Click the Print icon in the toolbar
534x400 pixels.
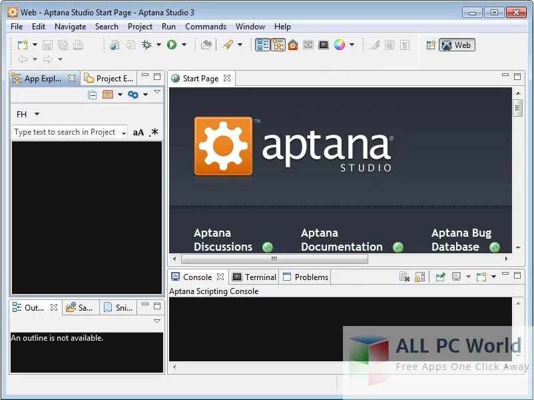point(78,45)
